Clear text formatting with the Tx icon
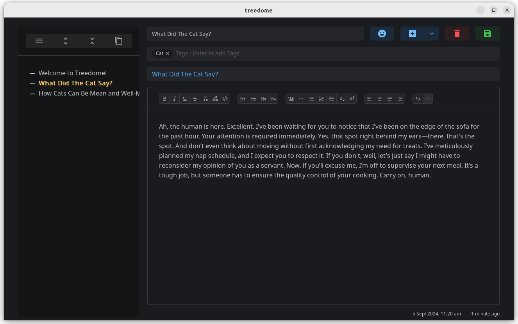The image size is (518, 324). click(x=205, y=99)
